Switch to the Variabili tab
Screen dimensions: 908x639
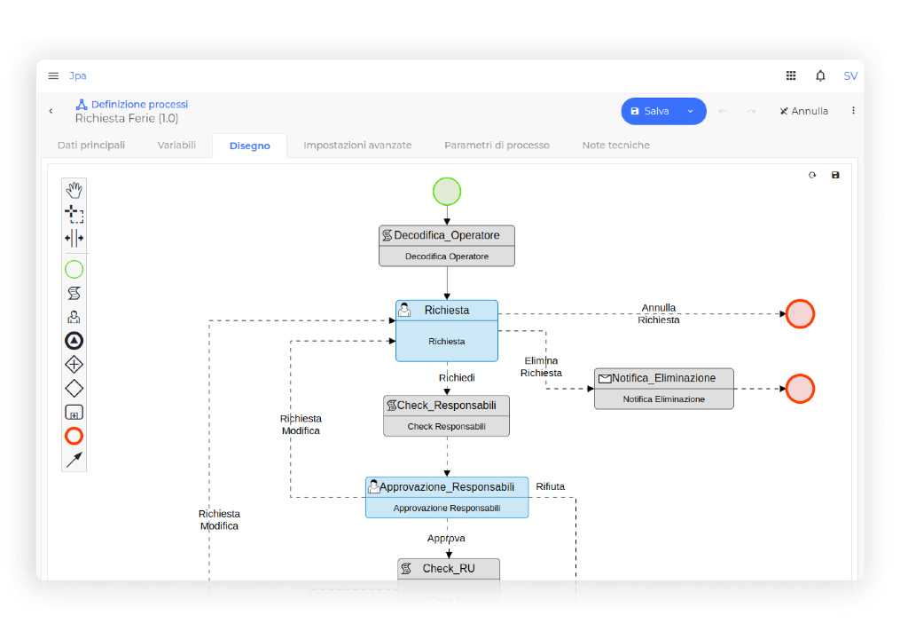pyautogui.click(x=176, y=146)
